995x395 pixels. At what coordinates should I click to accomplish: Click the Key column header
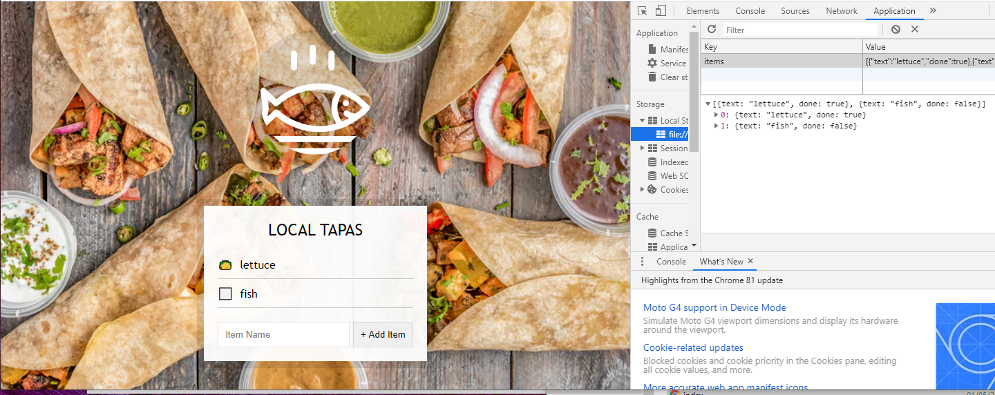click(x=781, y=47)
